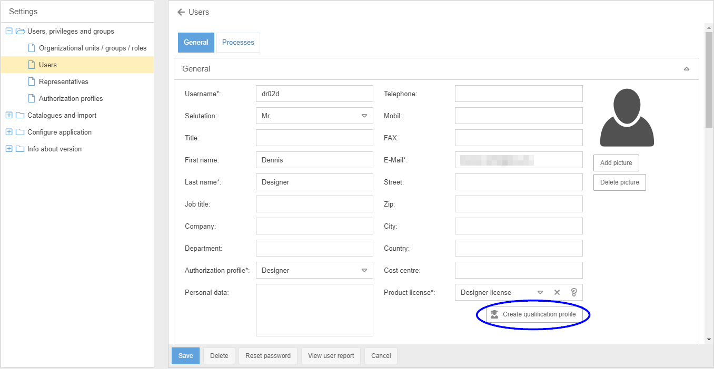Collapse the General section panel
The height and width of the screenshot is (369, 714).
pos(686,69)
